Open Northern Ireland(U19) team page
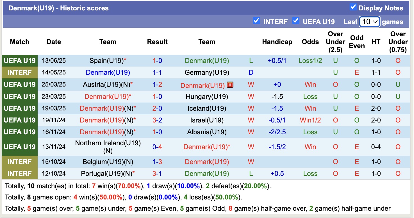The image size is (414, 218). (108, 143)
